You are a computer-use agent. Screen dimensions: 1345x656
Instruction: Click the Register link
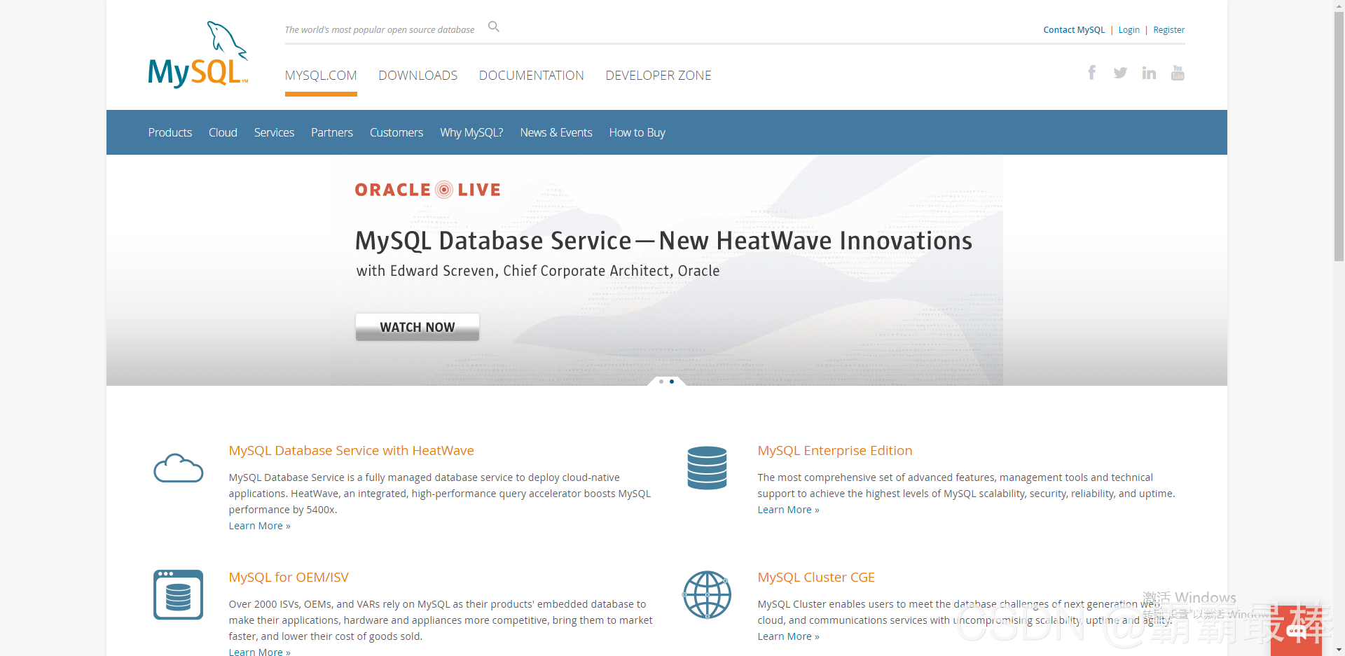coord(1169,30)
